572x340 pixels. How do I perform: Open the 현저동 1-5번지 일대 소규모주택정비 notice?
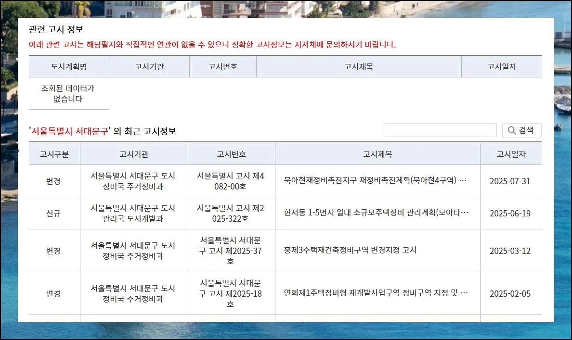[376, 213]
